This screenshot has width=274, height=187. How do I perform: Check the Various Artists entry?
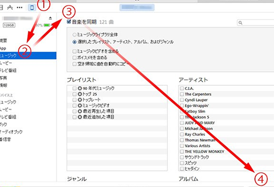pyautogui.click(x=182, y=146)
